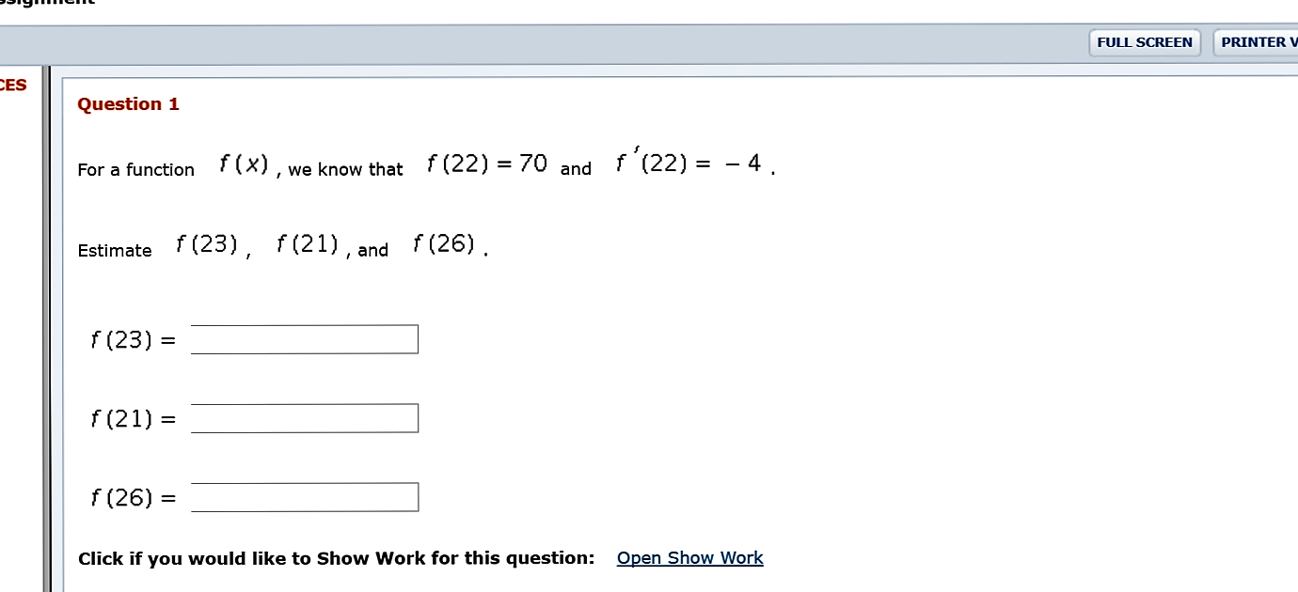Click the f(22) = 70 expression text
This screenshot has height=592, width=1298.
tap(485, 162)
